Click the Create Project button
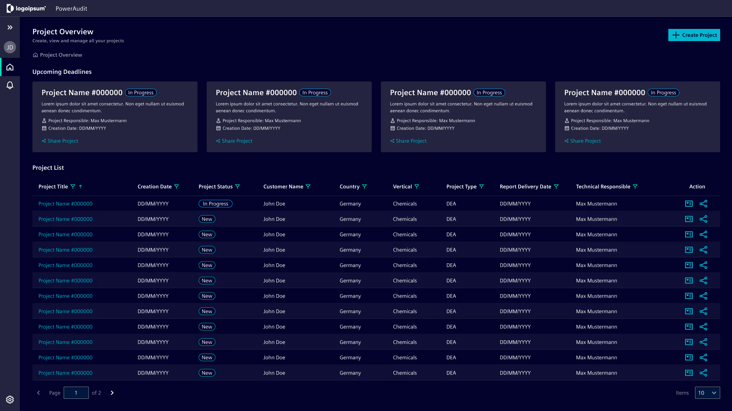732x411 pixels. (694, 35)
